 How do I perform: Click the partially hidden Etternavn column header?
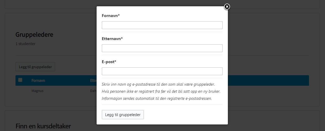click(x=93, y=80)
